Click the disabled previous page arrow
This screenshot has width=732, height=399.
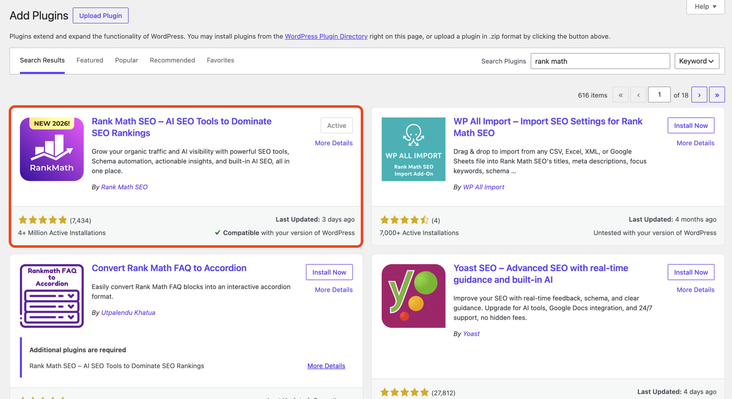pyautogui.click(x=638, y=94)
